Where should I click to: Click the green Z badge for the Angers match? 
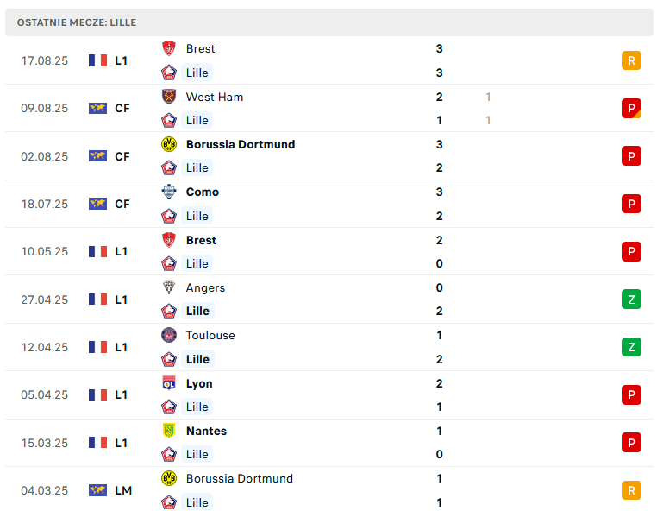click(x=631, y=300)
